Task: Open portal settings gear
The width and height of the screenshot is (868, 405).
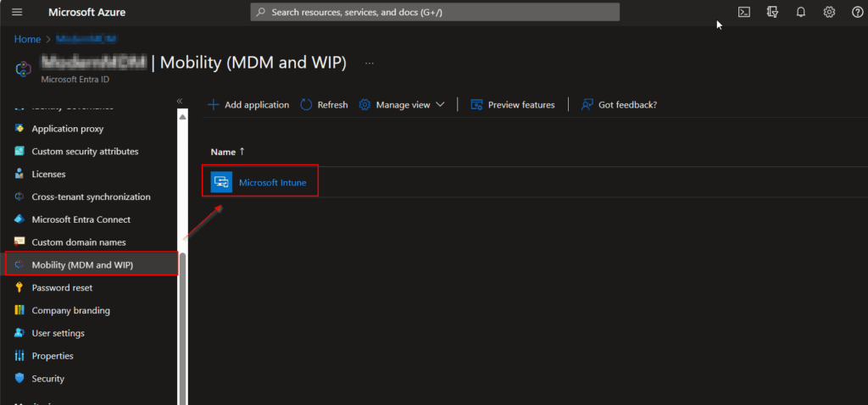Action: [x=829, y=12]
